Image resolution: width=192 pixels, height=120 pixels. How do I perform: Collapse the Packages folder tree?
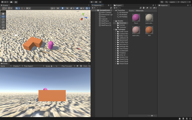pyautogui.click(x=114, y=29)
